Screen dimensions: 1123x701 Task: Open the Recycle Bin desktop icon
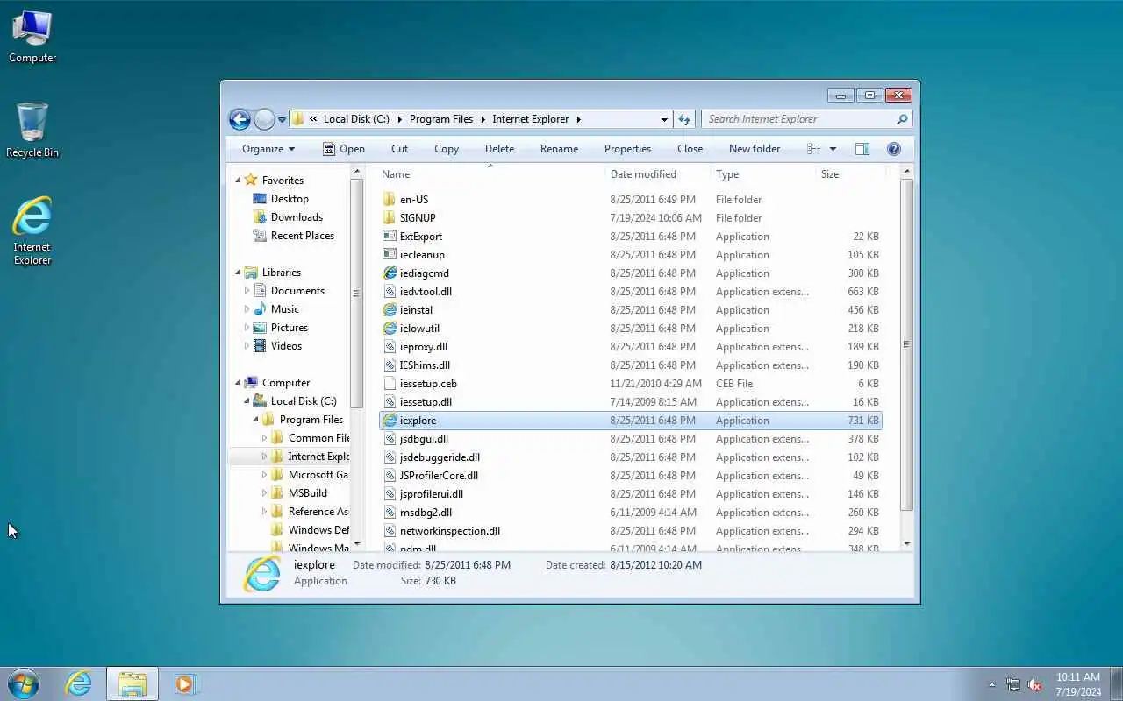click(x=32, y=130)
